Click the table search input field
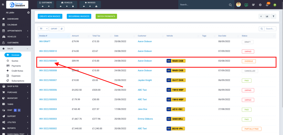The image size is (283, 135). pyautogui.click(x=270, y=29)
